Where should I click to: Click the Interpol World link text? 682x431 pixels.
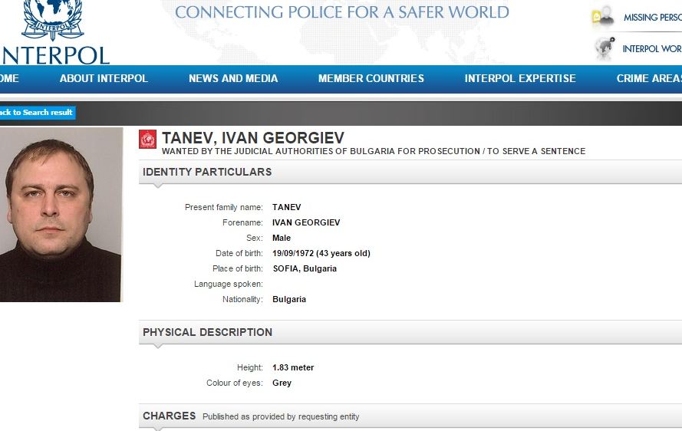pyautogui.click(x=652, y=49)
